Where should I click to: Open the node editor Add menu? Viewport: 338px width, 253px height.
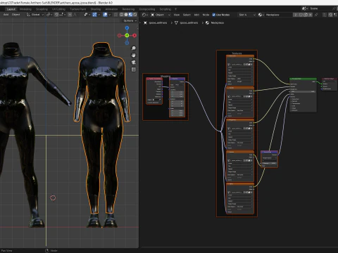(x=196, y=15)
